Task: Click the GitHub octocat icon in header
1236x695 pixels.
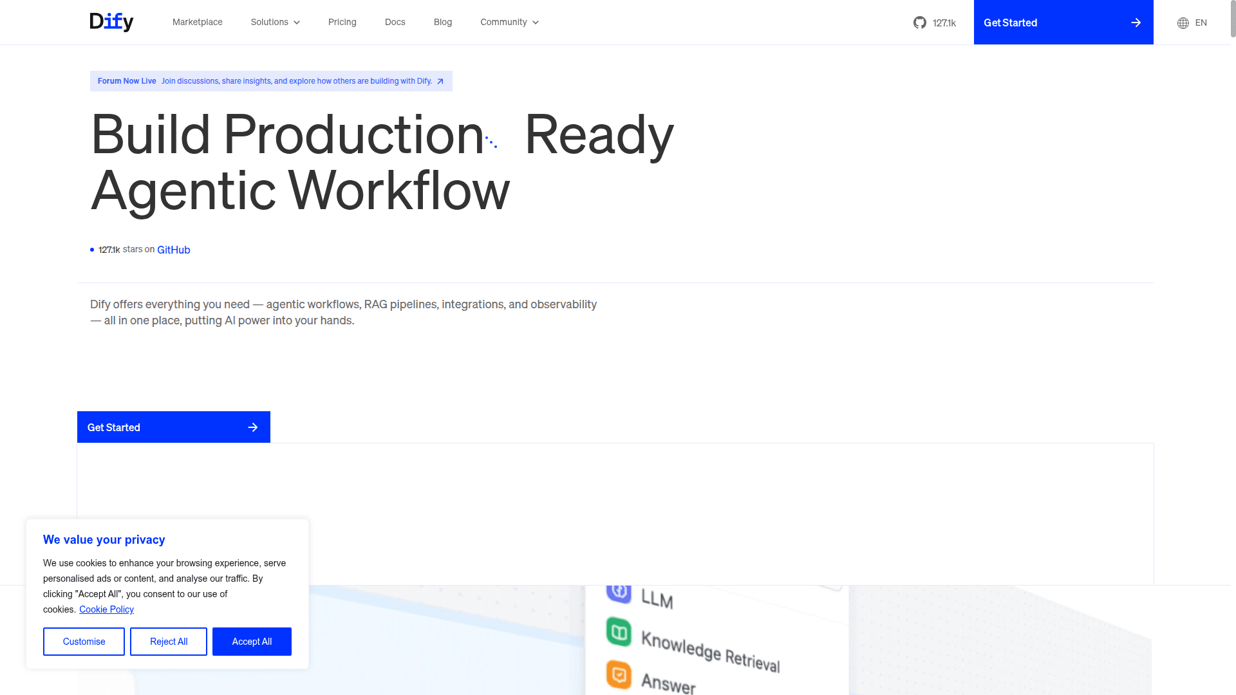Action: [x=919, y=23]
